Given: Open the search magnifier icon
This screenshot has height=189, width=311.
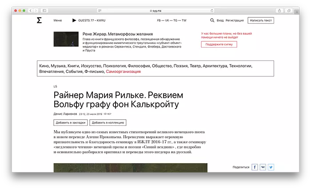Looking at the screenshot, I should click(212, 20).
